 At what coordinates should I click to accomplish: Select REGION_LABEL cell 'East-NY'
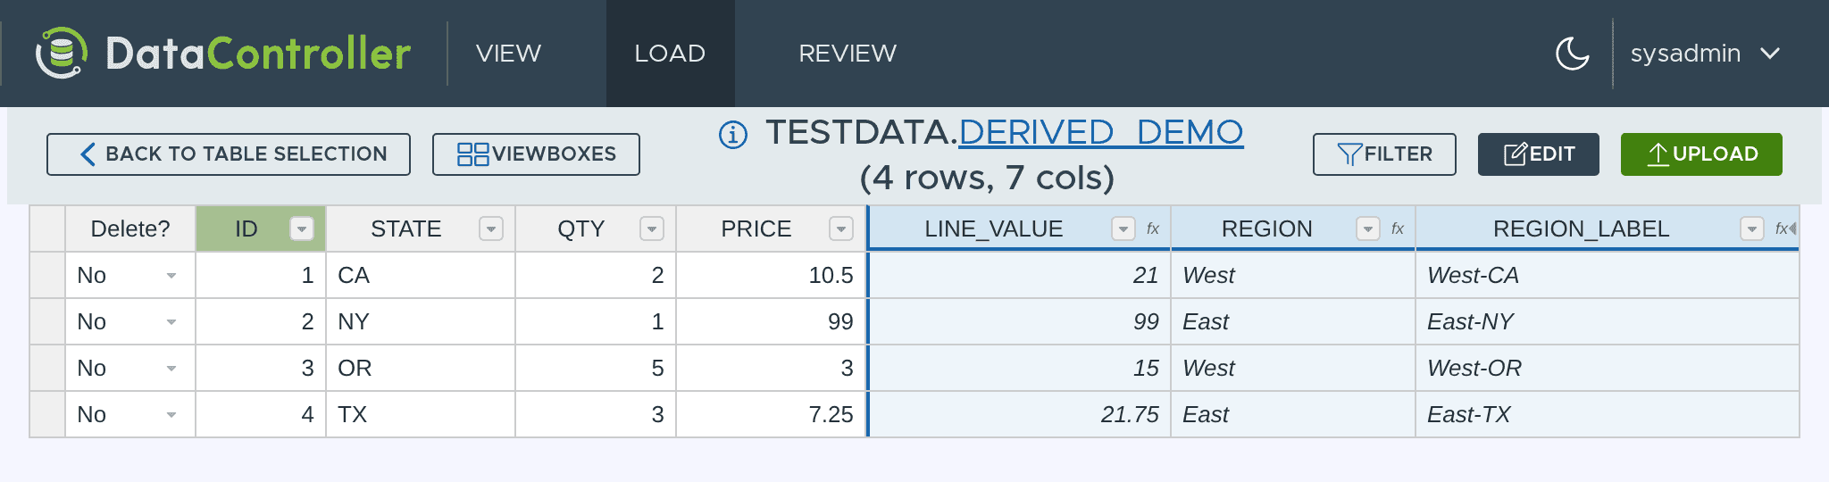[1608, 322]
